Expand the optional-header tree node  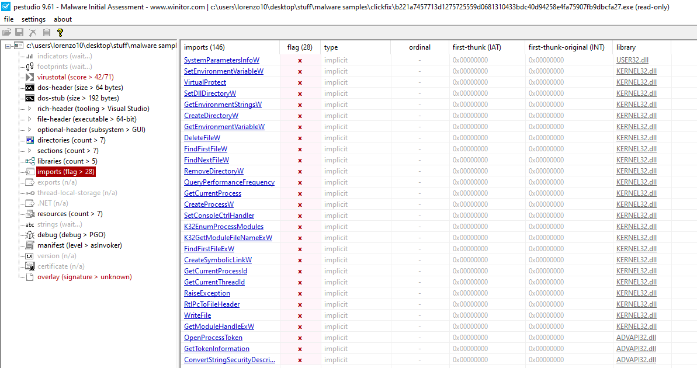pyautogui.click(x=30, y=130)
